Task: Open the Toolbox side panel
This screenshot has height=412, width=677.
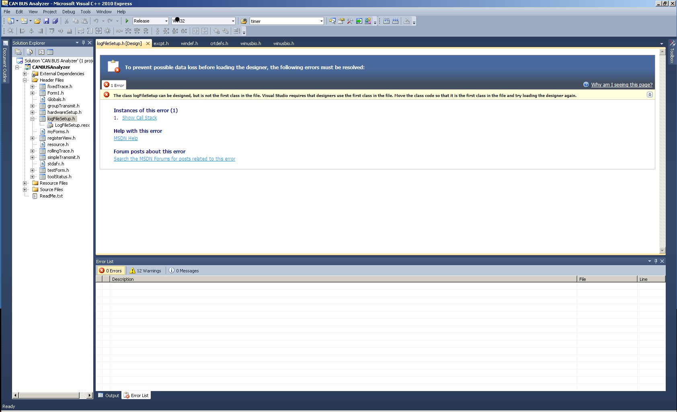Action: [672, 51]
